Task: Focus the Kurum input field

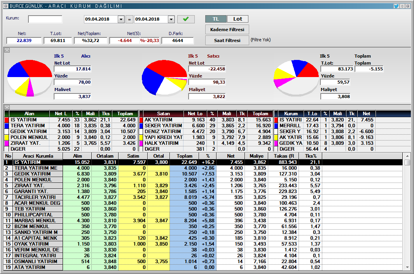Action: pos(45,19)
